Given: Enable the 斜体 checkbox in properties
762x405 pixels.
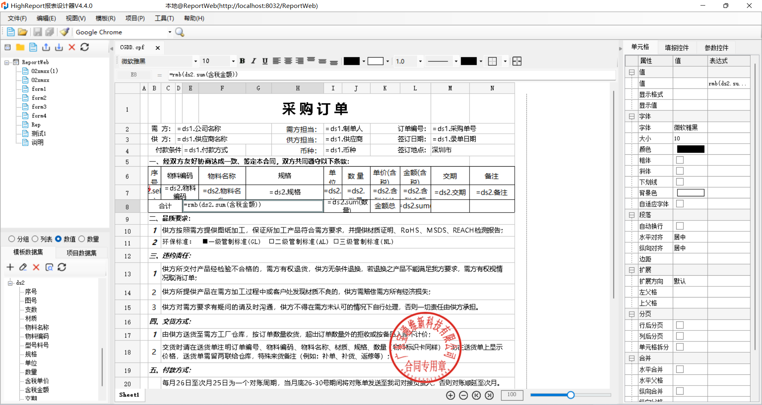Looking at the screenshot, I should [680, 171].
